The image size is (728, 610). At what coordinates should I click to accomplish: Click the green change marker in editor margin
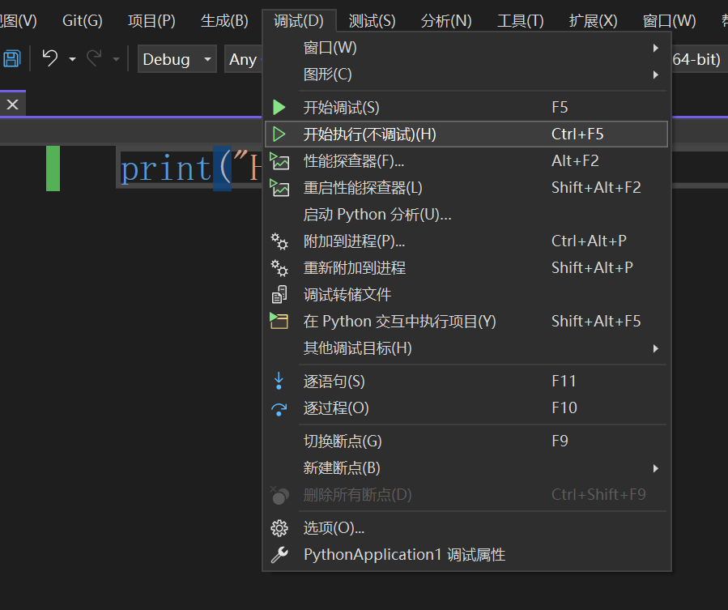pos(53,168)
